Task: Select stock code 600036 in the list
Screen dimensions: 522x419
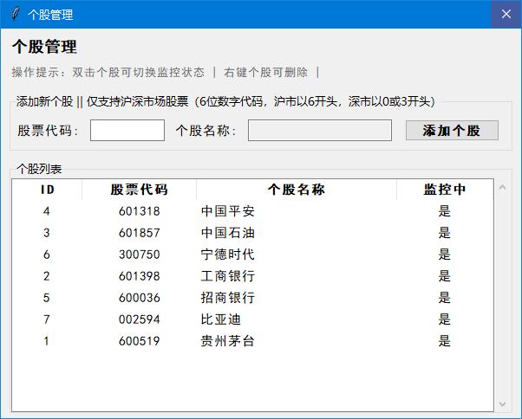Action: 139,298
